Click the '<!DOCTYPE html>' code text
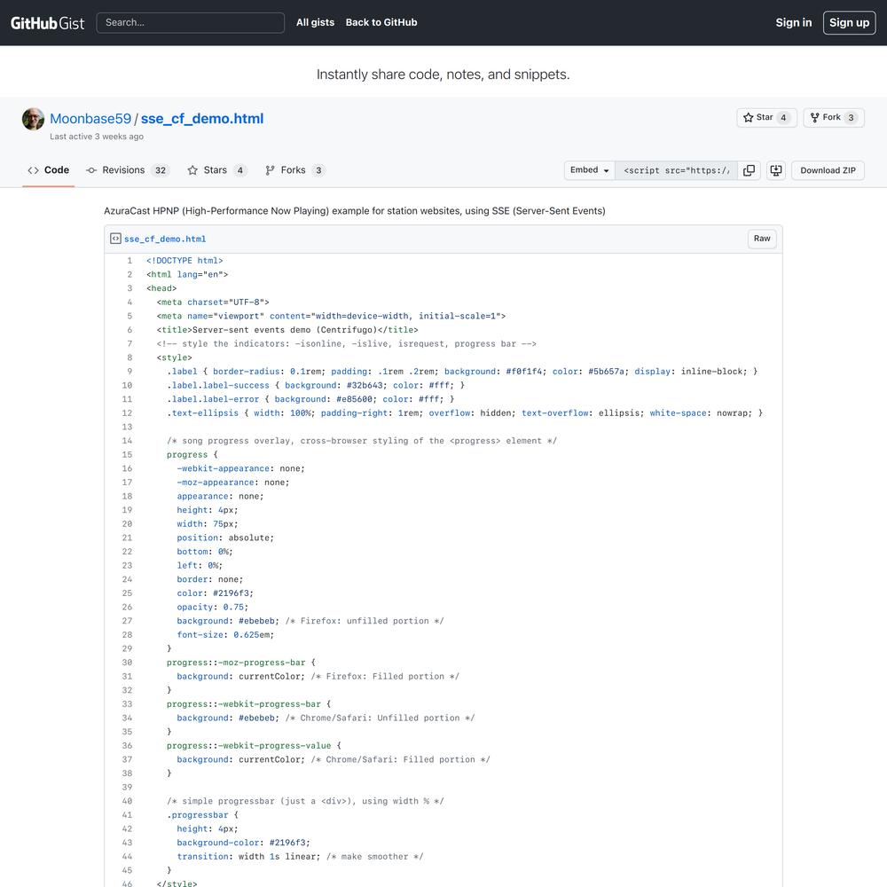The height and width of the screenshot is (887, 887). [184, 261]
